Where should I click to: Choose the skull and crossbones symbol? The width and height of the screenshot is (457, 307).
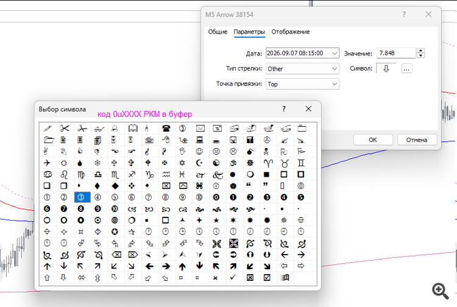click(267, 151)
